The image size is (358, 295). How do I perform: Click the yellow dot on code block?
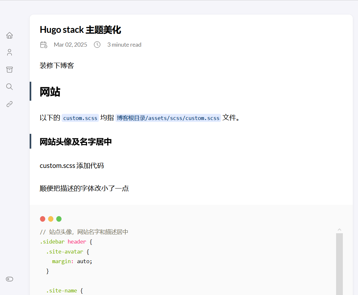pyautogui.click(x=51, y=219)
